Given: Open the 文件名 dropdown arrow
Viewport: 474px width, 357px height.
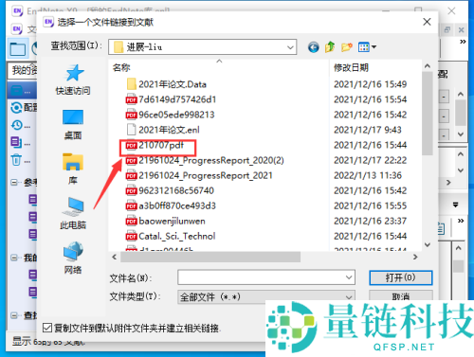Looking at the screenshot, I should pyautogui.click(x=349, y=277).
